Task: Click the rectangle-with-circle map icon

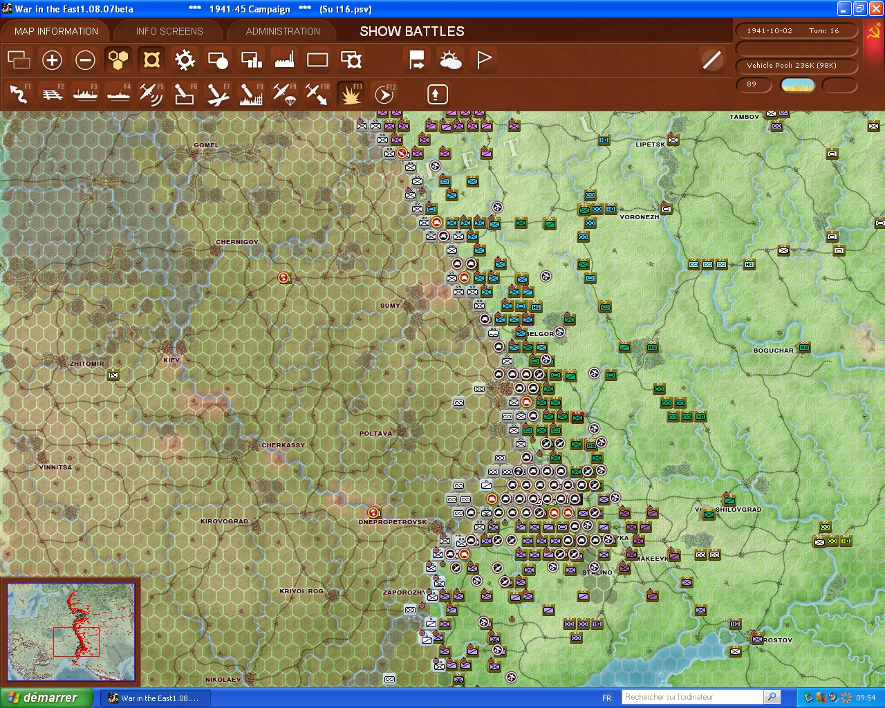Action: pyautogui.click(x=218, y=60)
